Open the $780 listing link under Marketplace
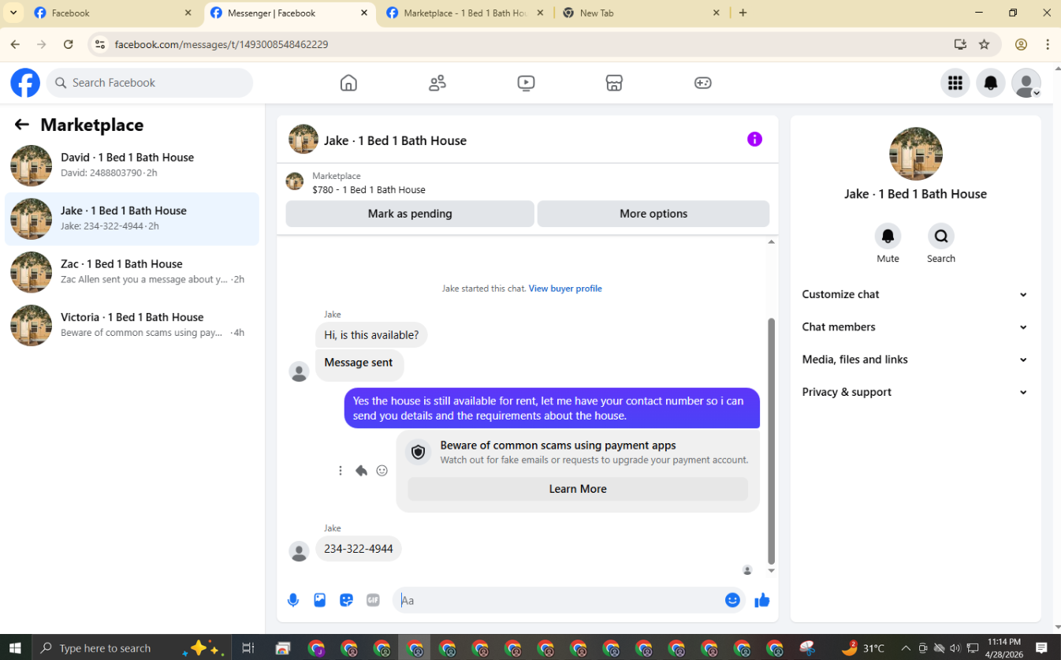Screen dimensions: 1061x660 click(x=369, y=190)
